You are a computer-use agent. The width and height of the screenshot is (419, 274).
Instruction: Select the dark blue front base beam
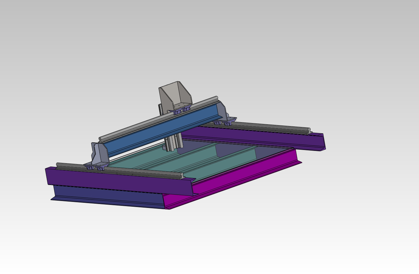tap(108, 197)
